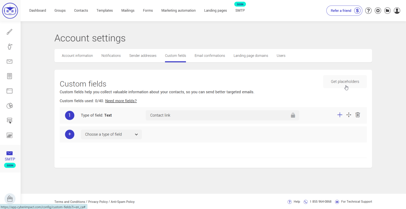Image resolution: width=406 pixels, height=209 pixels.
Task: Switch to the Sender addresses tab
Action: point(143,56)
